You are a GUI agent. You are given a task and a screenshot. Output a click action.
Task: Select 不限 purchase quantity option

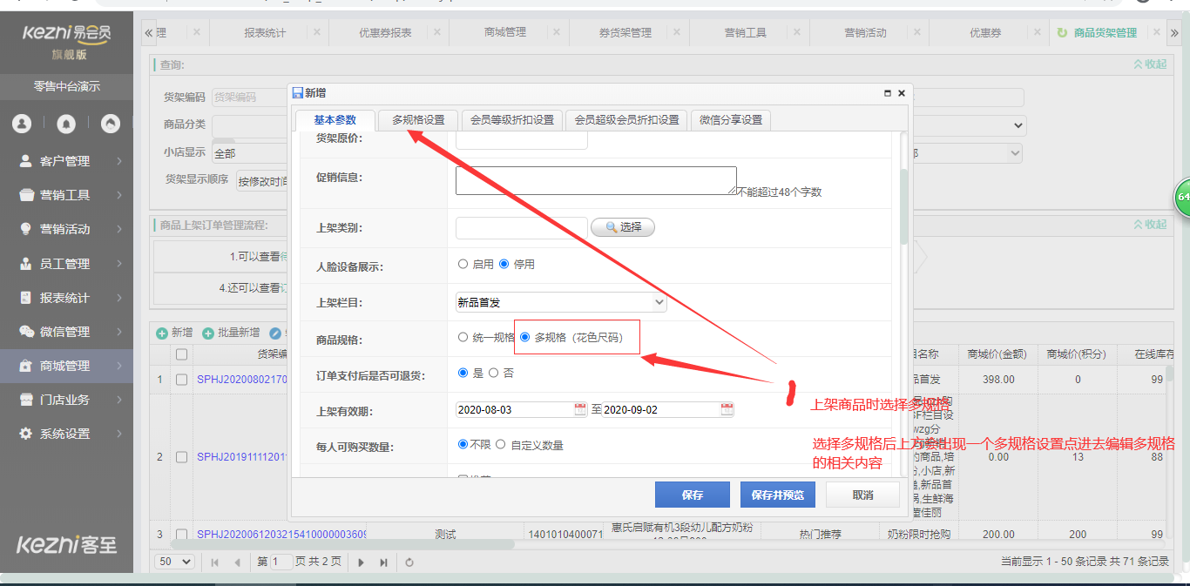pos(463,444)
